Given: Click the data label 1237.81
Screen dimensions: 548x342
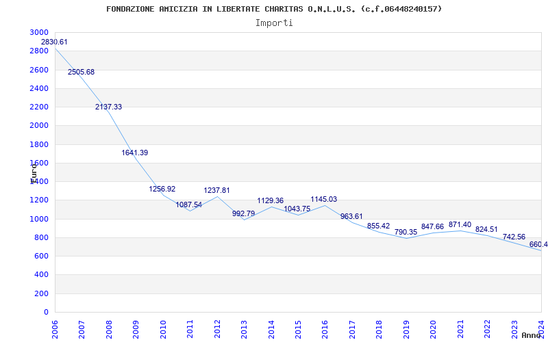Looking at the screenshot, I should pyautogui.click(x=216, y=190).
